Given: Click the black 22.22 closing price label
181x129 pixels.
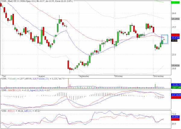Looking at the screenshot, I should click(x=174, y=40).
